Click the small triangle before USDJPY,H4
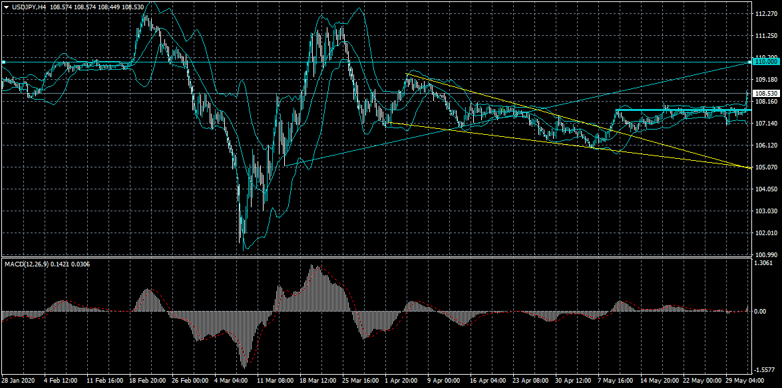The image size is (782, 388). click(5, 5)
